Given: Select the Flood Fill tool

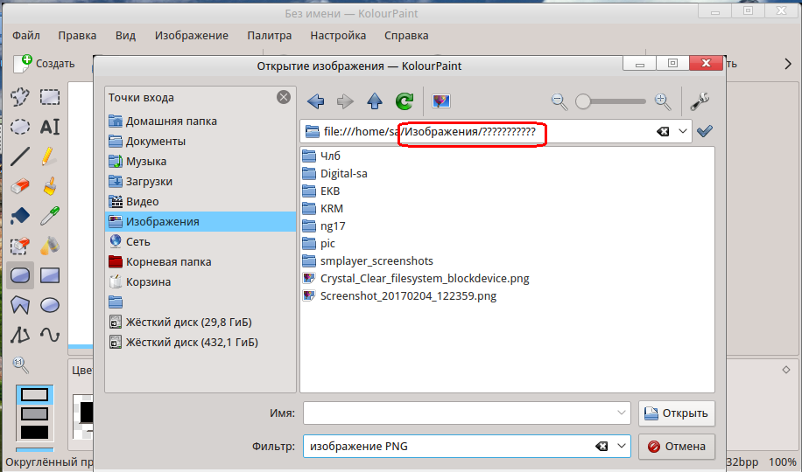Looking at the screenshot, I should 20,216.
